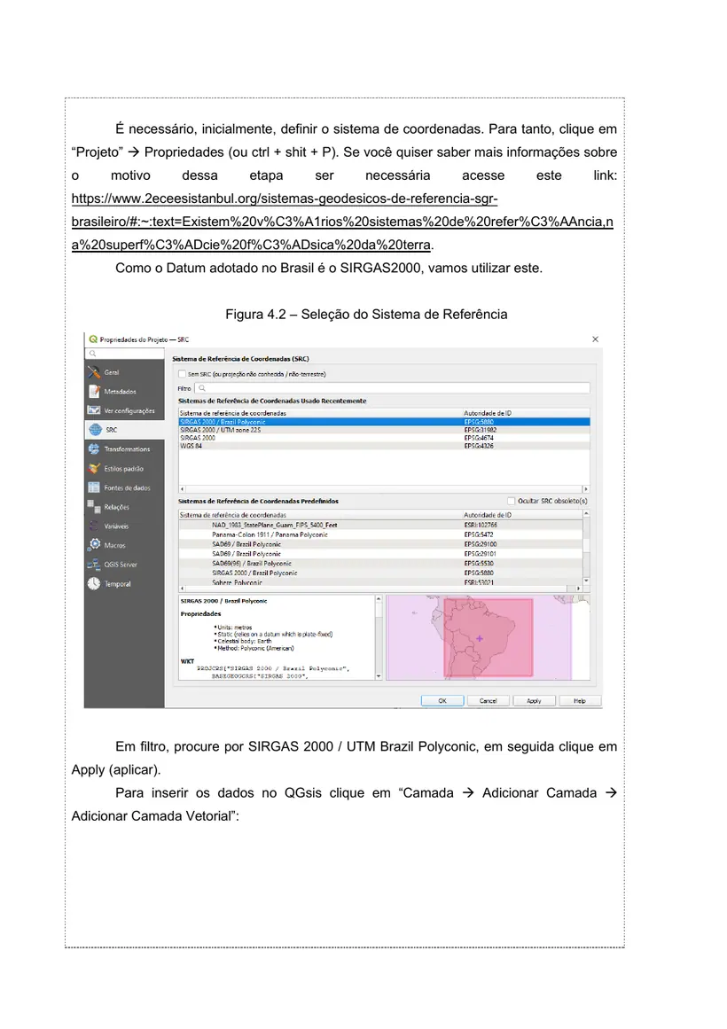Select SAD69 / Brazil Polyconic EPSG:29100 row
Image resolution: width=727 pixels, height=1029 pixels.
380,544
